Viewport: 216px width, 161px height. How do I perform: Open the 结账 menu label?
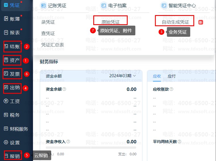(x=15, y=46)
